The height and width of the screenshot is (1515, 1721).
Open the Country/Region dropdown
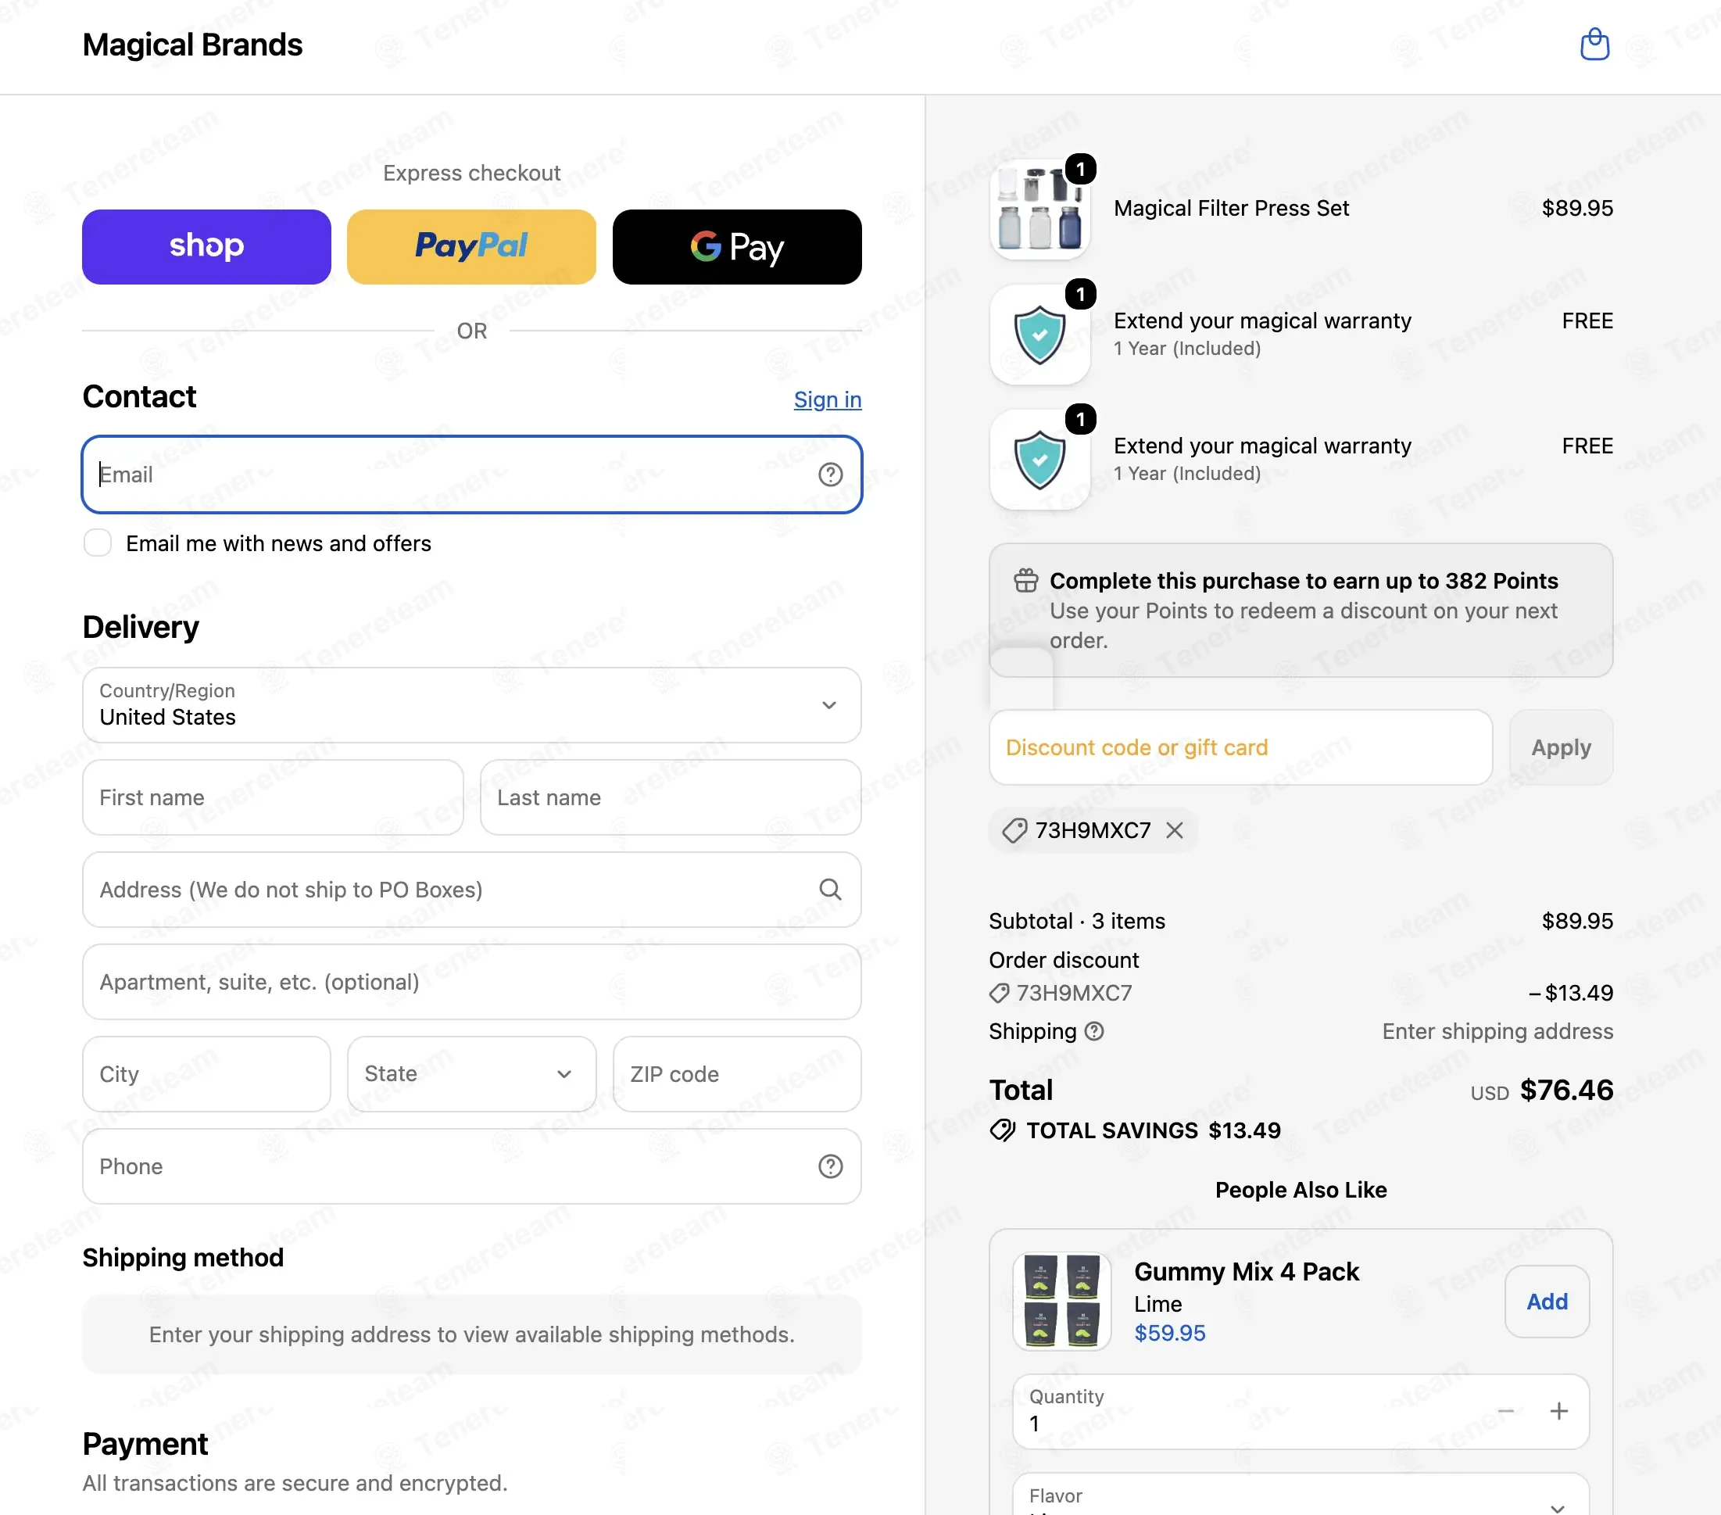471,706
